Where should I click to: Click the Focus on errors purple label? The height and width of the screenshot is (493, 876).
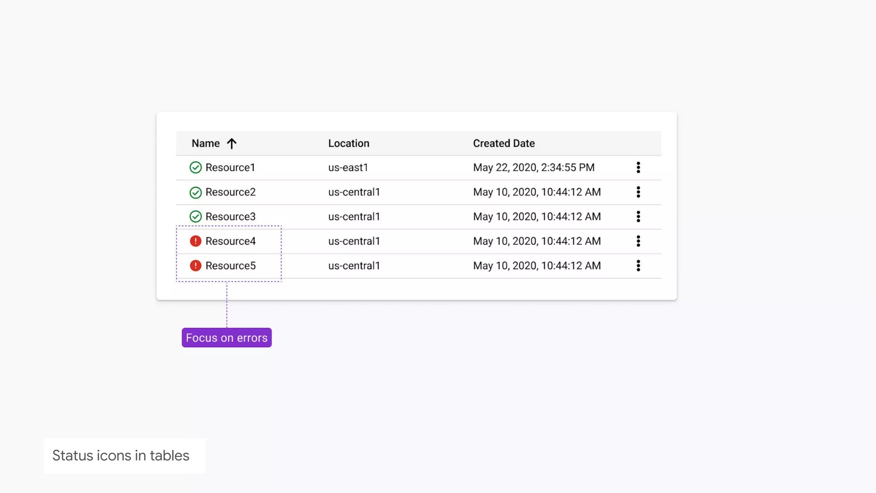(x=227, y=338)
